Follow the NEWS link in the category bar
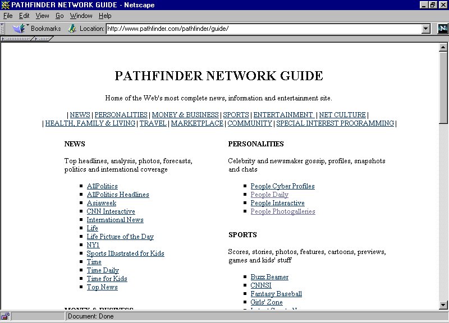The width and height of the screenshot is (449, 323). tap(80, 115)
